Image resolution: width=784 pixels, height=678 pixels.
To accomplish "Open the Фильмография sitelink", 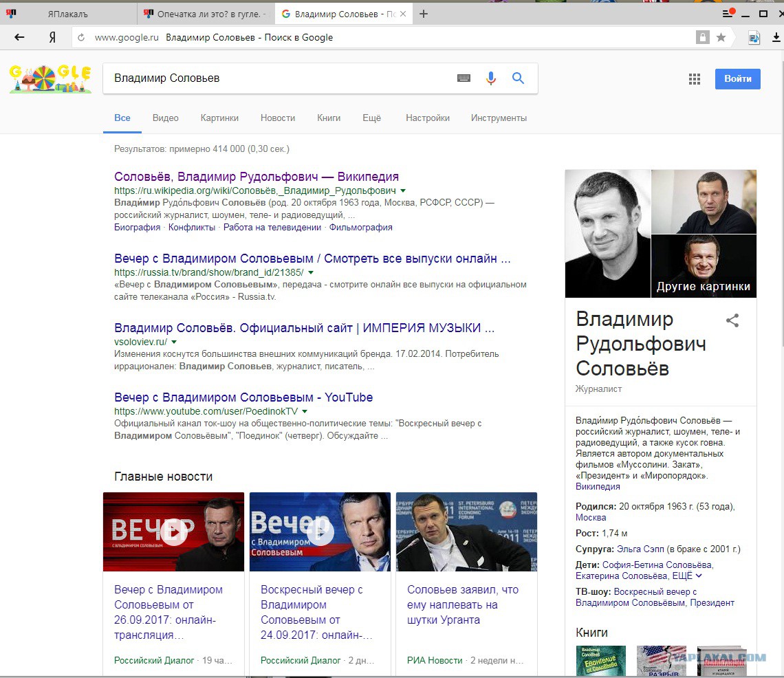I will click(360, 228).
